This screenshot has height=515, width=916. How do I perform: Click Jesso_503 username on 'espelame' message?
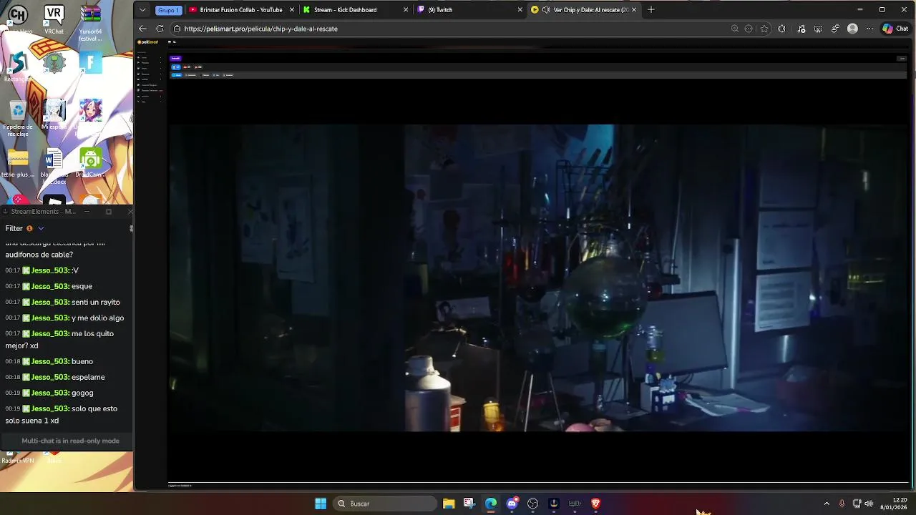pyautogui.click(x=50, y=377)
